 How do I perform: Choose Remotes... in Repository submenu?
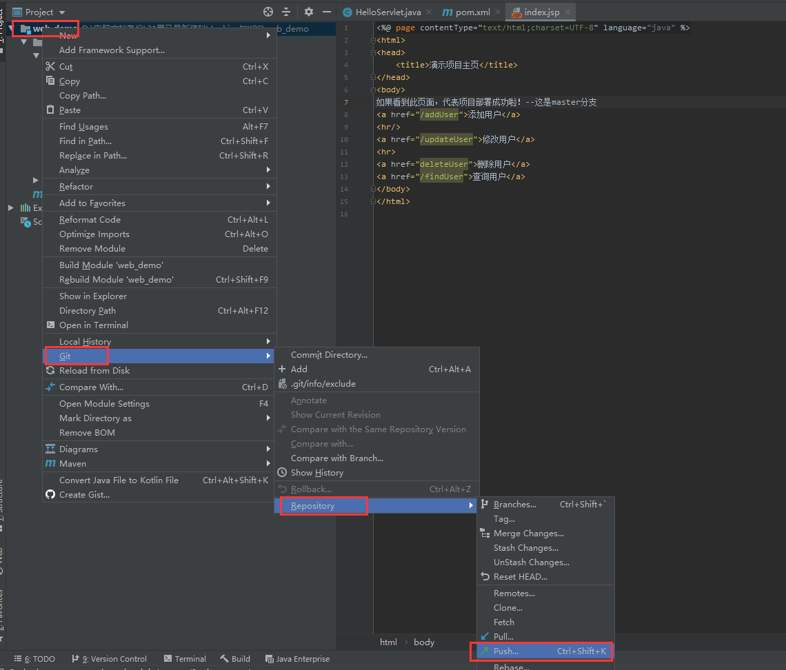point(545,593)
